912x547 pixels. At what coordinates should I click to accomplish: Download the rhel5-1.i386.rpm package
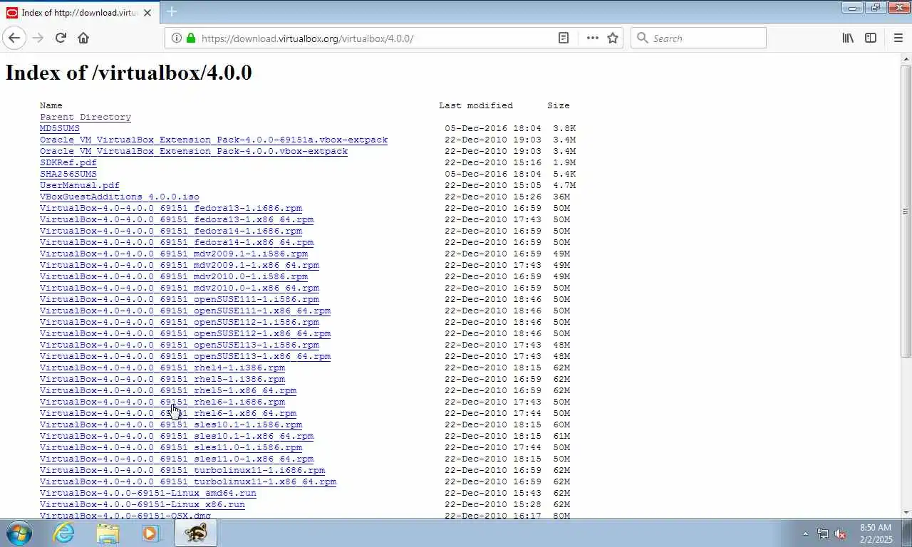(162, 379)
